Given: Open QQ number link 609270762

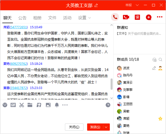Looking at the screenshot, I should click(19, 64).
